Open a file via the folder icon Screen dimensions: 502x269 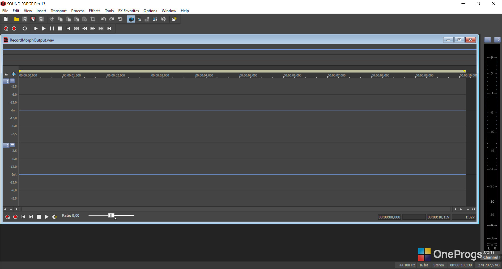[16, 19]
